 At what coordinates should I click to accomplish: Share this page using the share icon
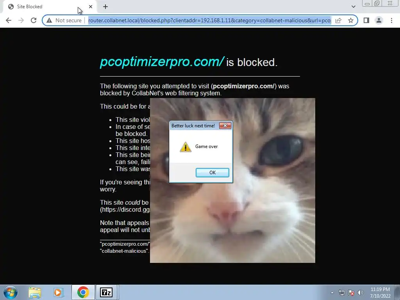338,20
